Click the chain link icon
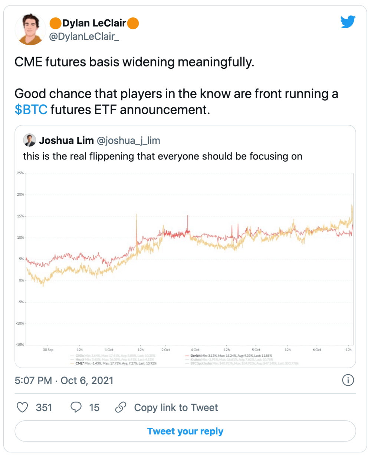Image resolution: width=371 pixels, height=456 pixels. tap(121, 407)
